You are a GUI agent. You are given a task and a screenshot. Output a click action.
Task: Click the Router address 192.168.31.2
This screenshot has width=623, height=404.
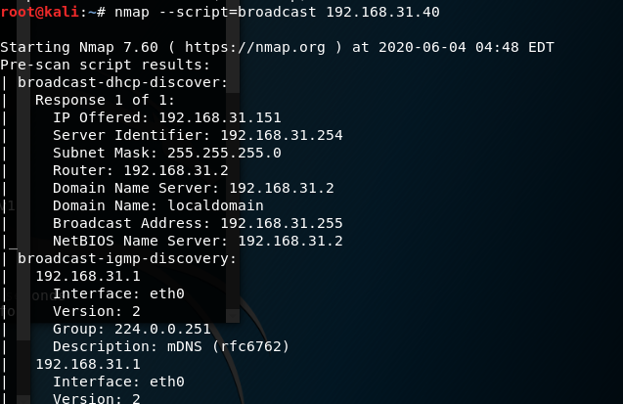174,170
